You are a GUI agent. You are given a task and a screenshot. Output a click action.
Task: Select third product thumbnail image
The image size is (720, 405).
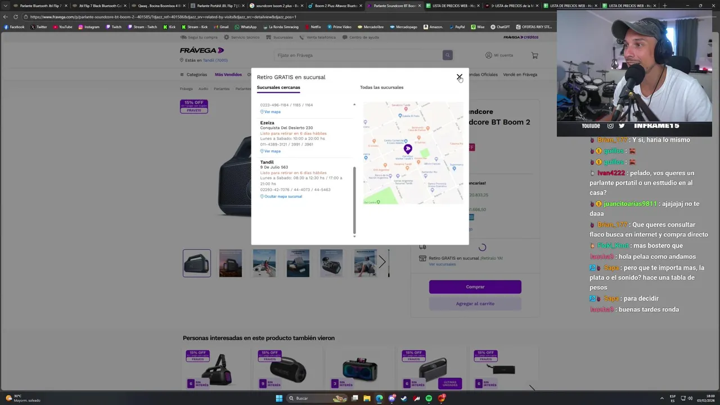pyautogui.click(x=264, y=263)
